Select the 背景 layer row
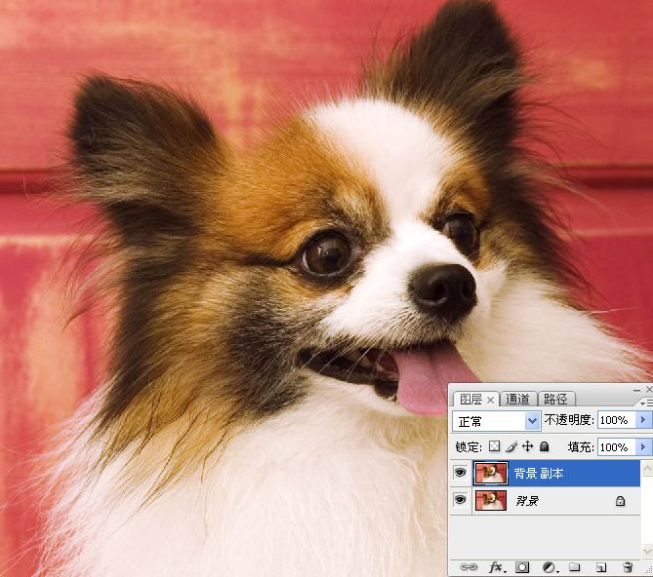This screenshot has height=577, width=653. [x=566, y=501]
